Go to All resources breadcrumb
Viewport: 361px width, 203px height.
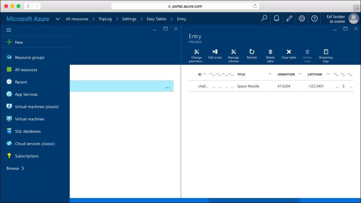pos(77,19)
